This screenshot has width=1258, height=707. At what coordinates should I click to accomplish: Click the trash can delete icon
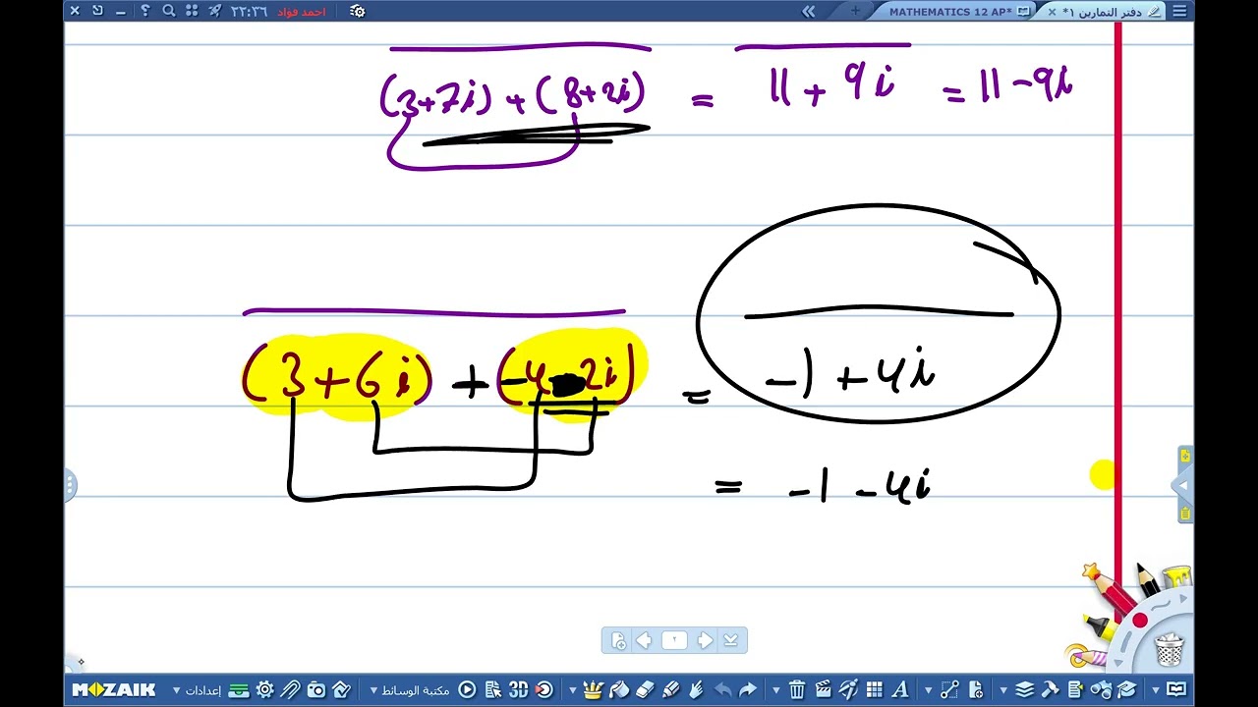(797, 690)
